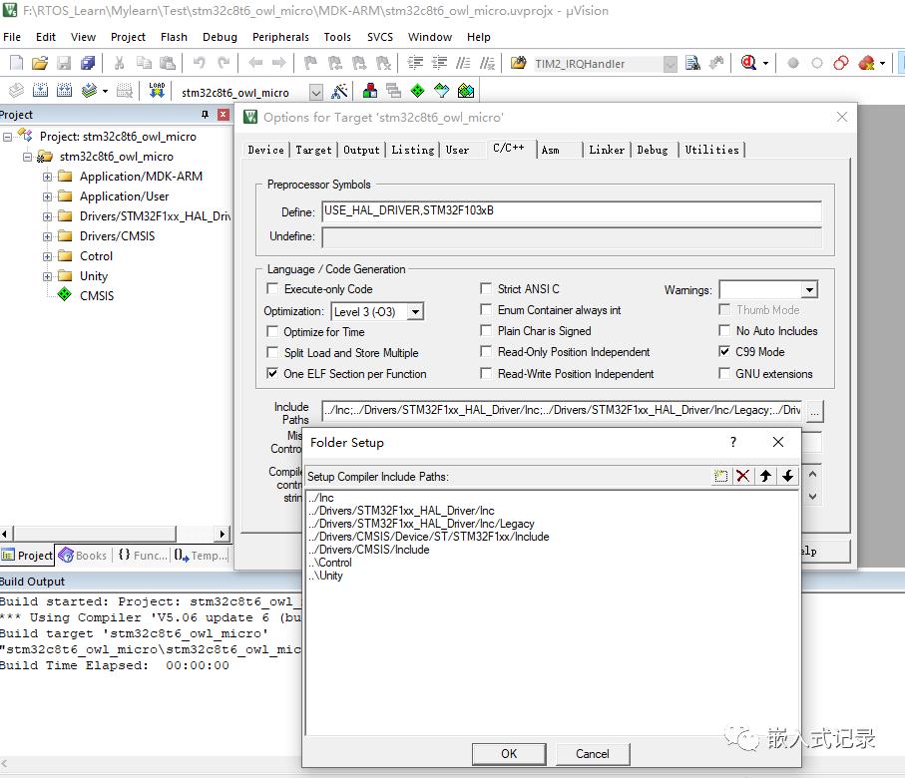Enable Execute-only Code checkbox
This screenshot has width=905, height=778.
coord(272,288)
